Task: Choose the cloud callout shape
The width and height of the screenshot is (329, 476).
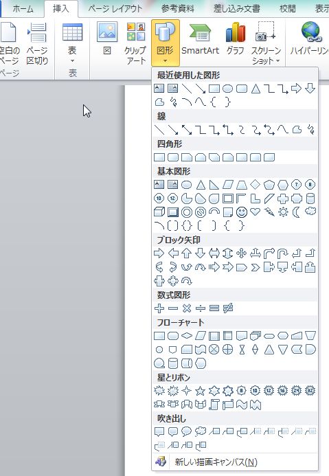Action: (201, 431)
